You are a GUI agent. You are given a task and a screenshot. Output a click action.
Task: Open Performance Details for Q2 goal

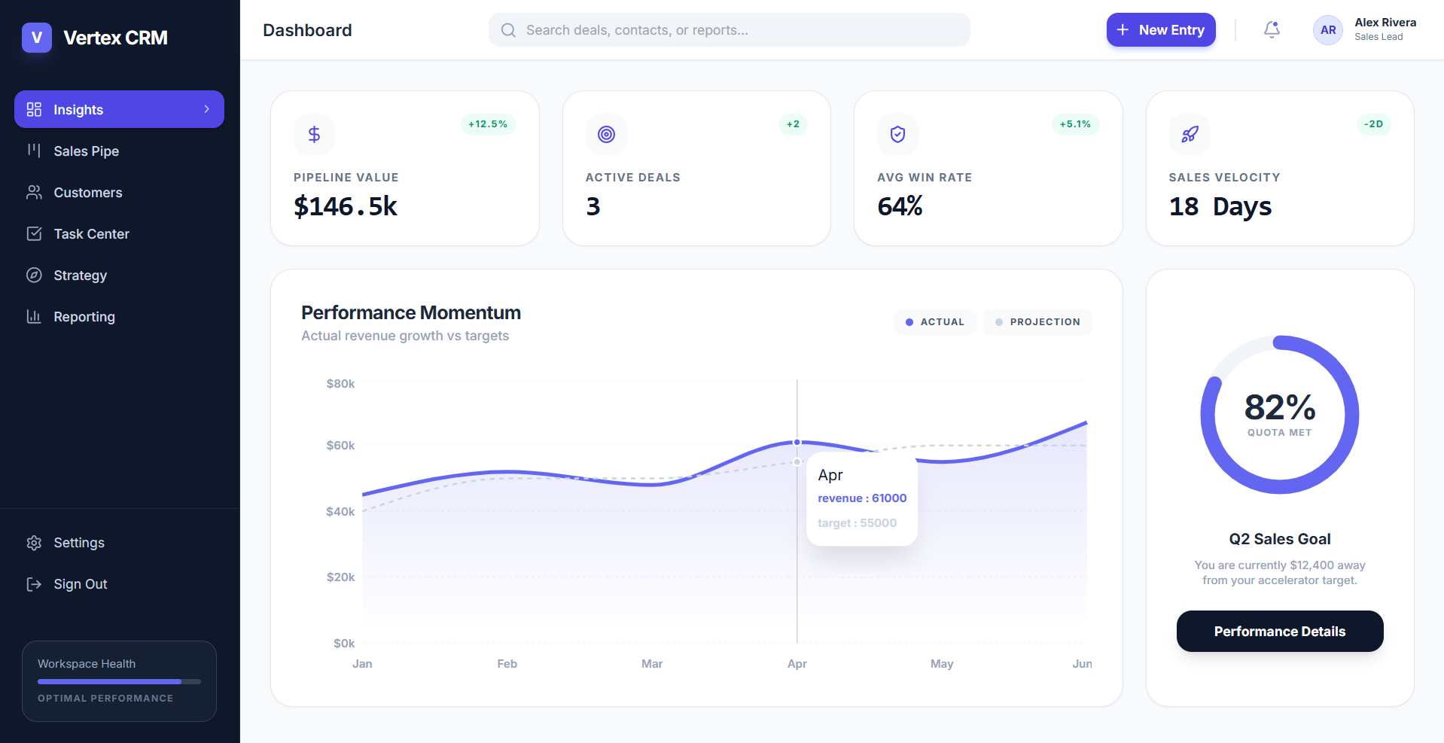tap(1279, 632)
